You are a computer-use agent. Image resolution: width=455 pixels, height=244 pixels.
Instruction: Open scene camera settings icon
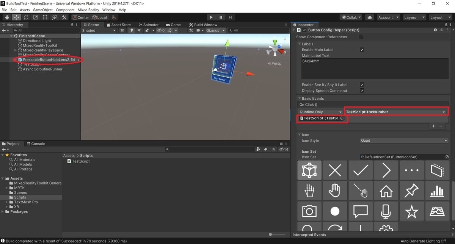tap(198, 30)
